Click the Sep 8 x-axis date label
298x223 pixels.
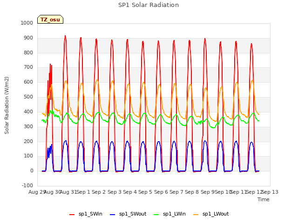[x=192, y=192]
